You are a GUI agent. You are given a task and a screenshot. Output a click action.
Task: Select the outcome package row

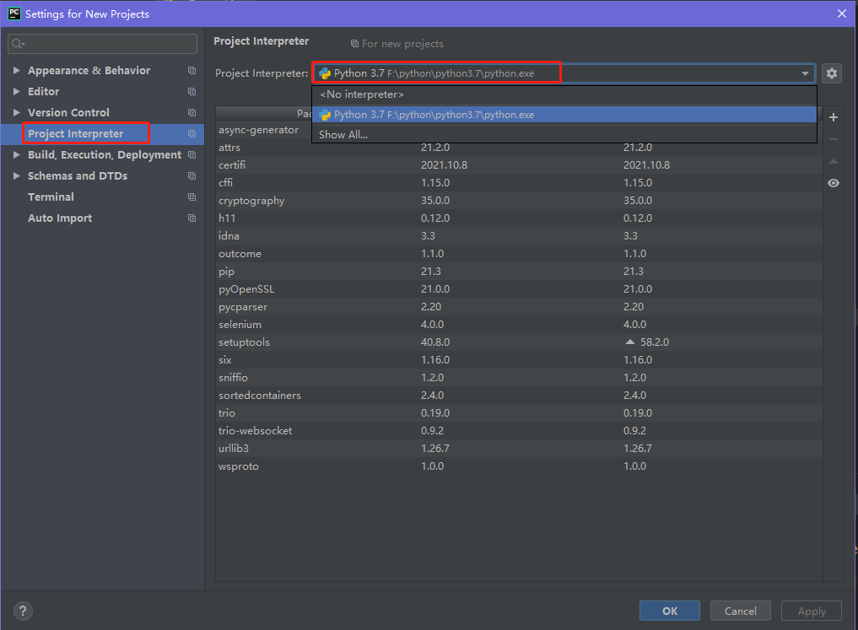[519, 254]
